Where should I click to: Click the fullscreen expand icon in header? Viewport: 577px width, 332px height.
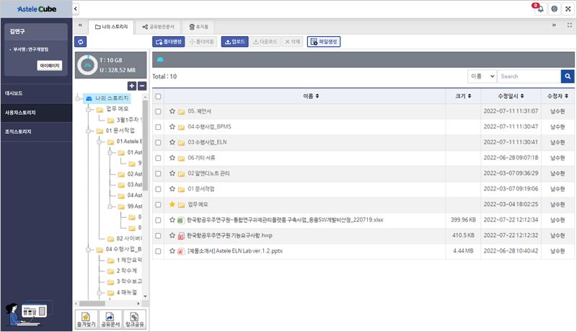568,9
